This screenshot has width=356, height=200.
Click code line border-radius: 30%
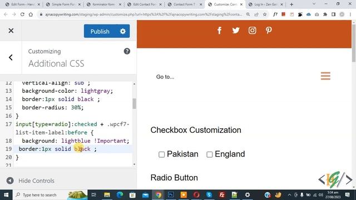click(x=53, y=107)
